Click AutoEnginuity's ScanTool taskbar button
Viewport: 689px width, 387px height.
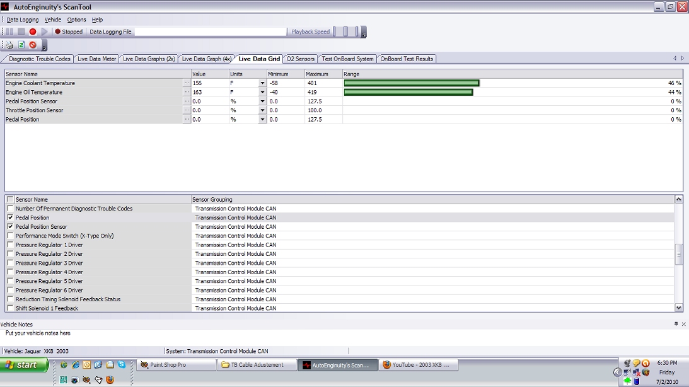337,365
